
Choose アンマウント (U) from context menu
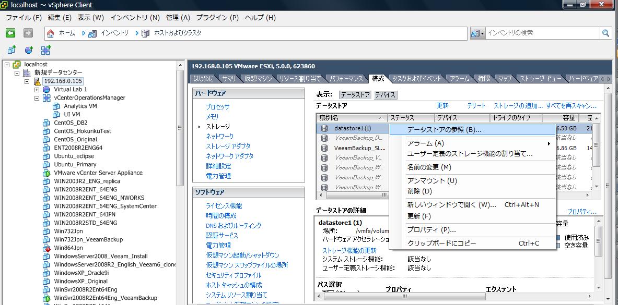(x=472, y=181)
